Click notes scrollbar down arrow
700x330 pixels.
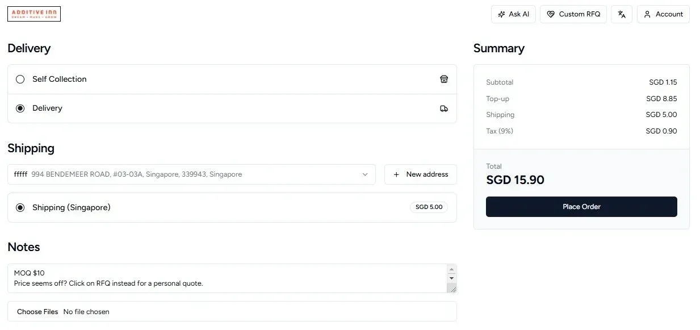click(452, 278)
